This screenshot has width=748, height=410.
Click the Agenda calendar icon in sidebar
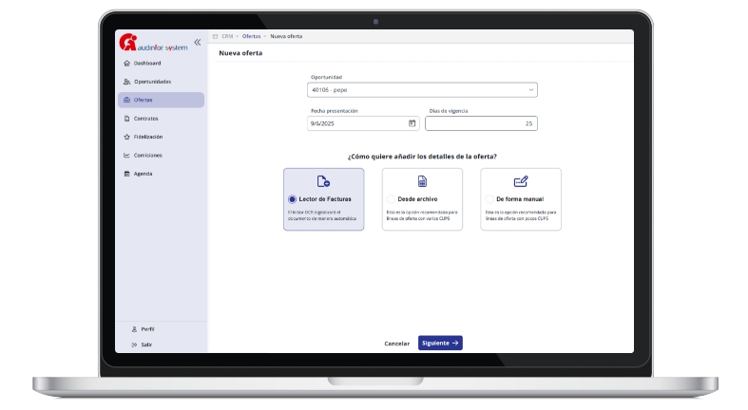tap(126, 174)
